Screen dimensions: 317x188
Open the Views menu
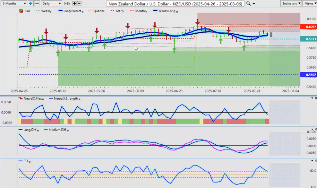pos(310,4)
